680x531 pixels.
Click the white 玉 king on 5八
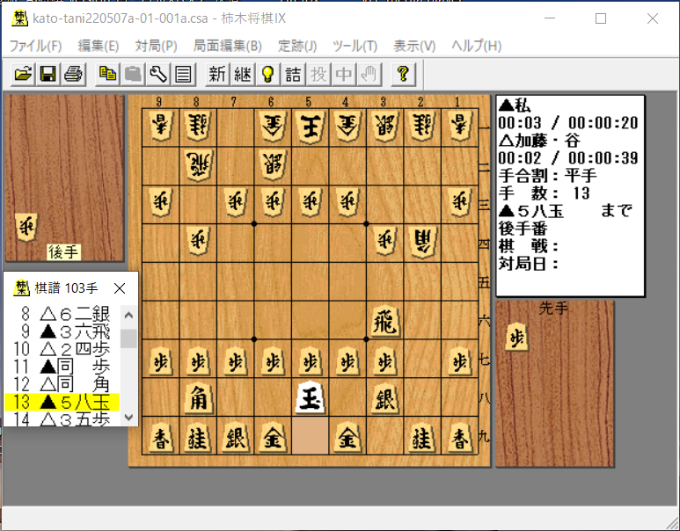pyautogui.click(x=310, y=397)
